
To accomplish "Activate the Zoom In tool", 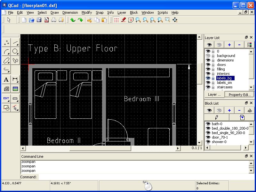I will [137, 20].
